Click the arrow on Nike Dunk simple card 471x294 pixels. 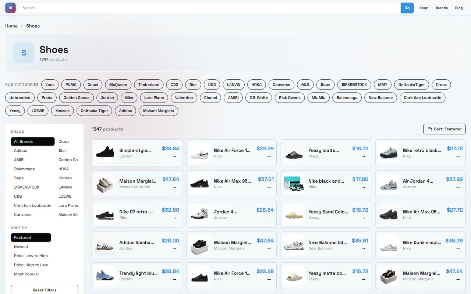coord(458,248)
